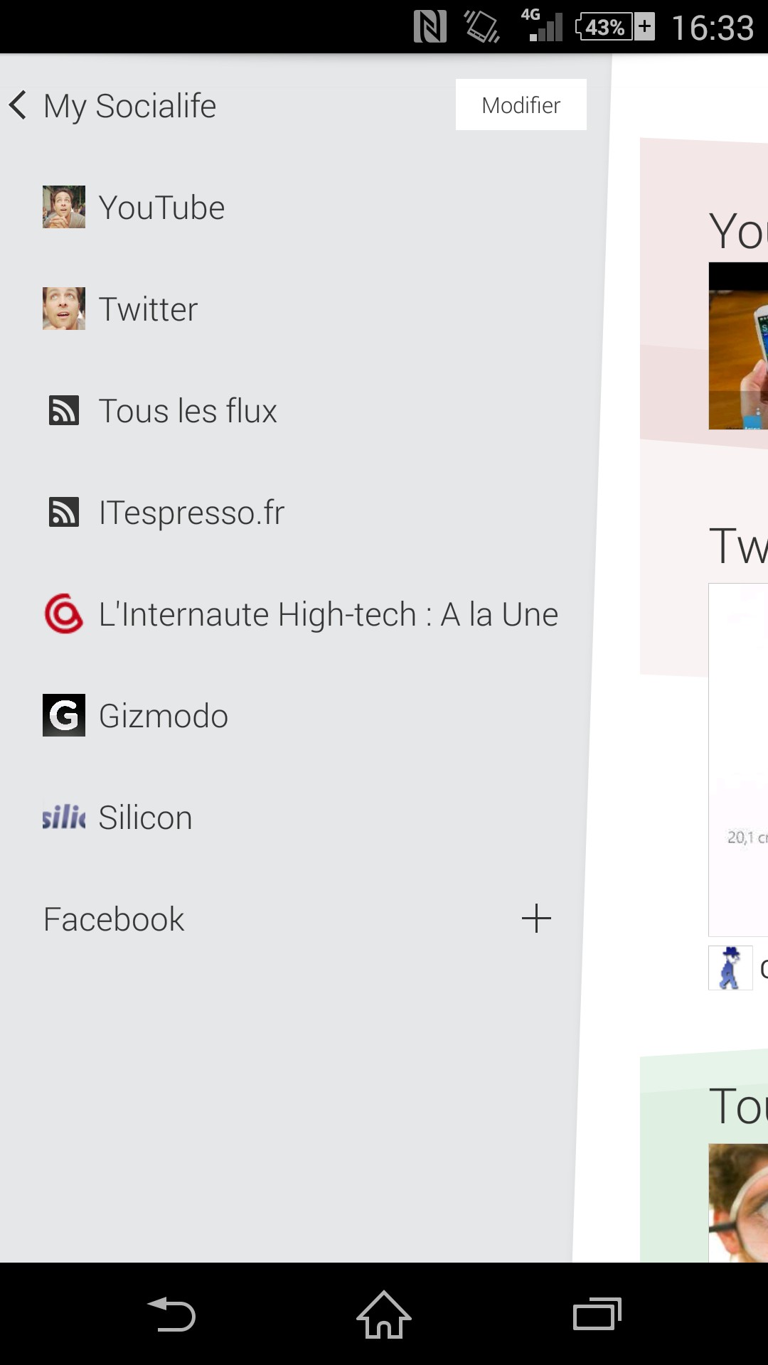Select L'Internaute High-tech : A la Une
This screenshot has width=768, height=1365.
[x=329, y=614]
